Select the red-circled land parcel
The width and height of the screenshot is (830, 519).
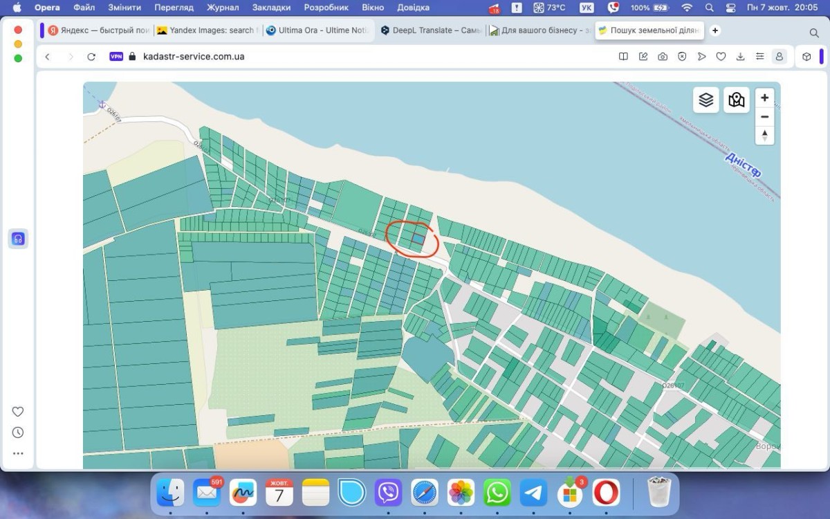(418, 239)
